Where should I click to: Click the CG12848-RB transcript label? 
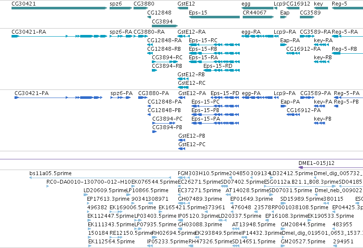click(164, 49)
